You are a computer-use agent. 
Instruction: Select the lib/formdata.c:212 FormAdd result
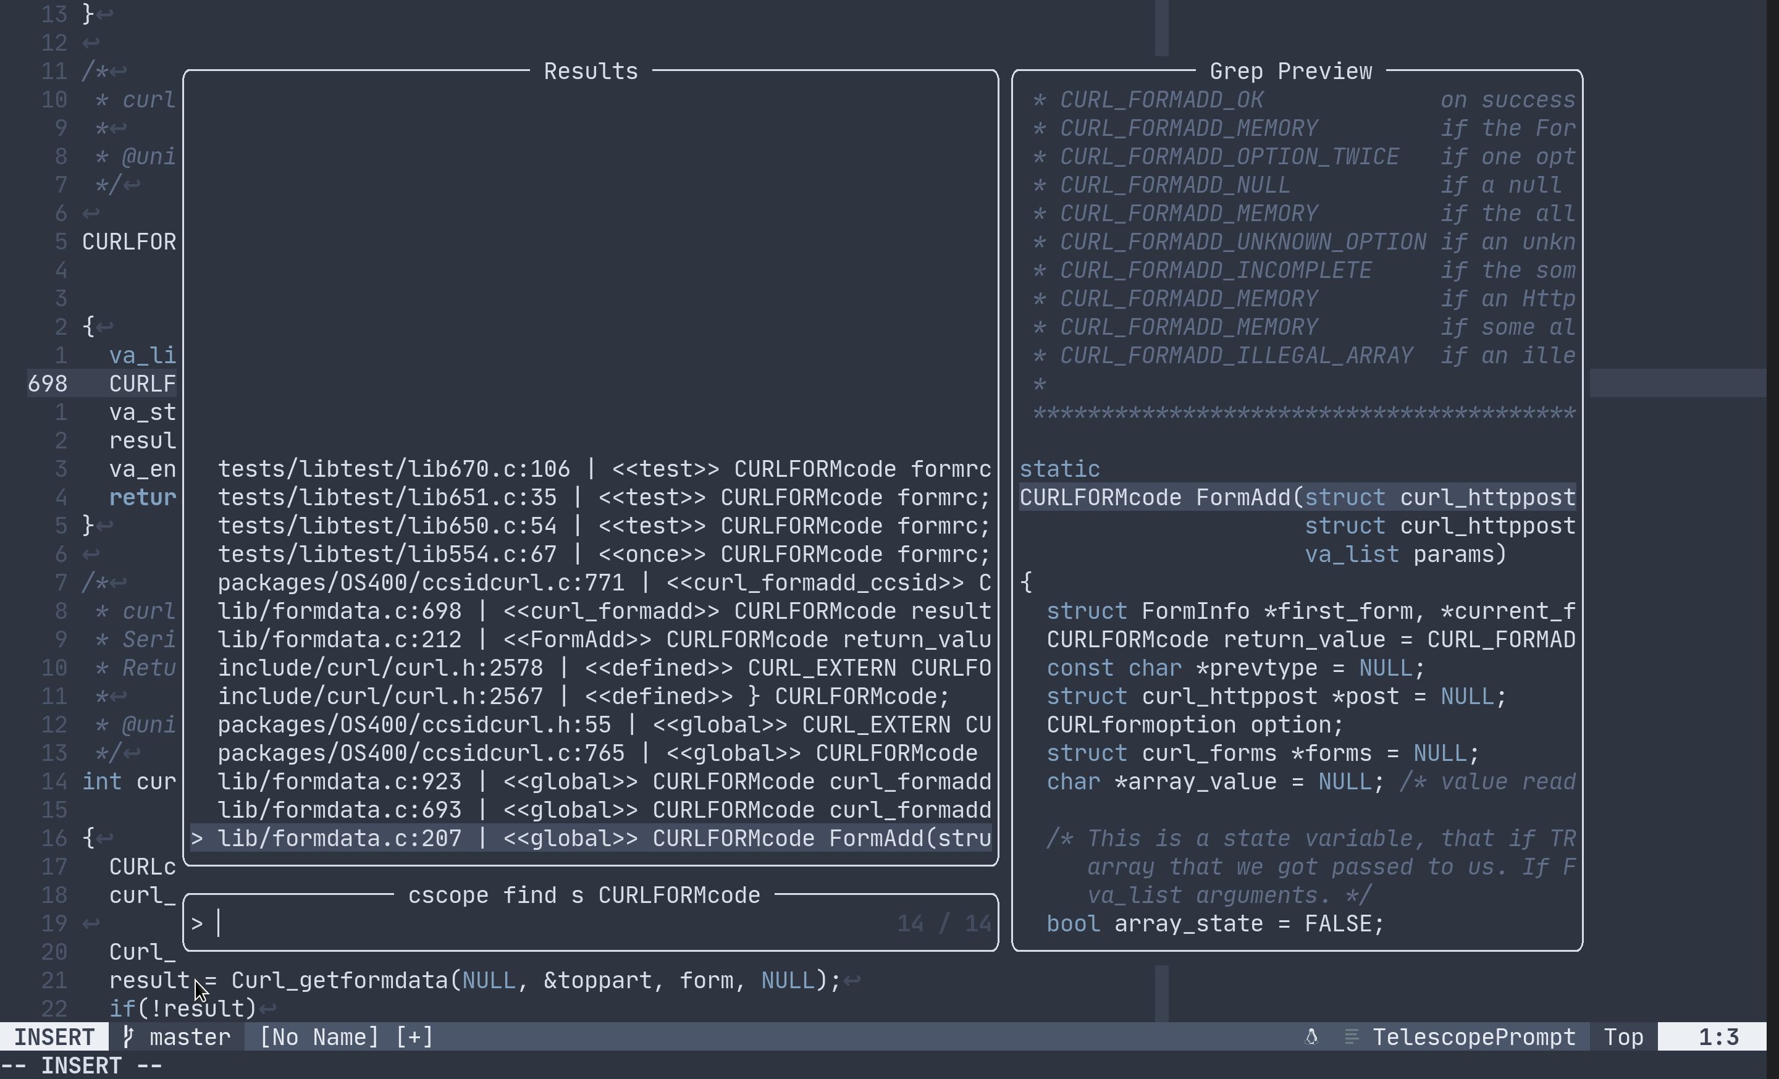(604, 639)
